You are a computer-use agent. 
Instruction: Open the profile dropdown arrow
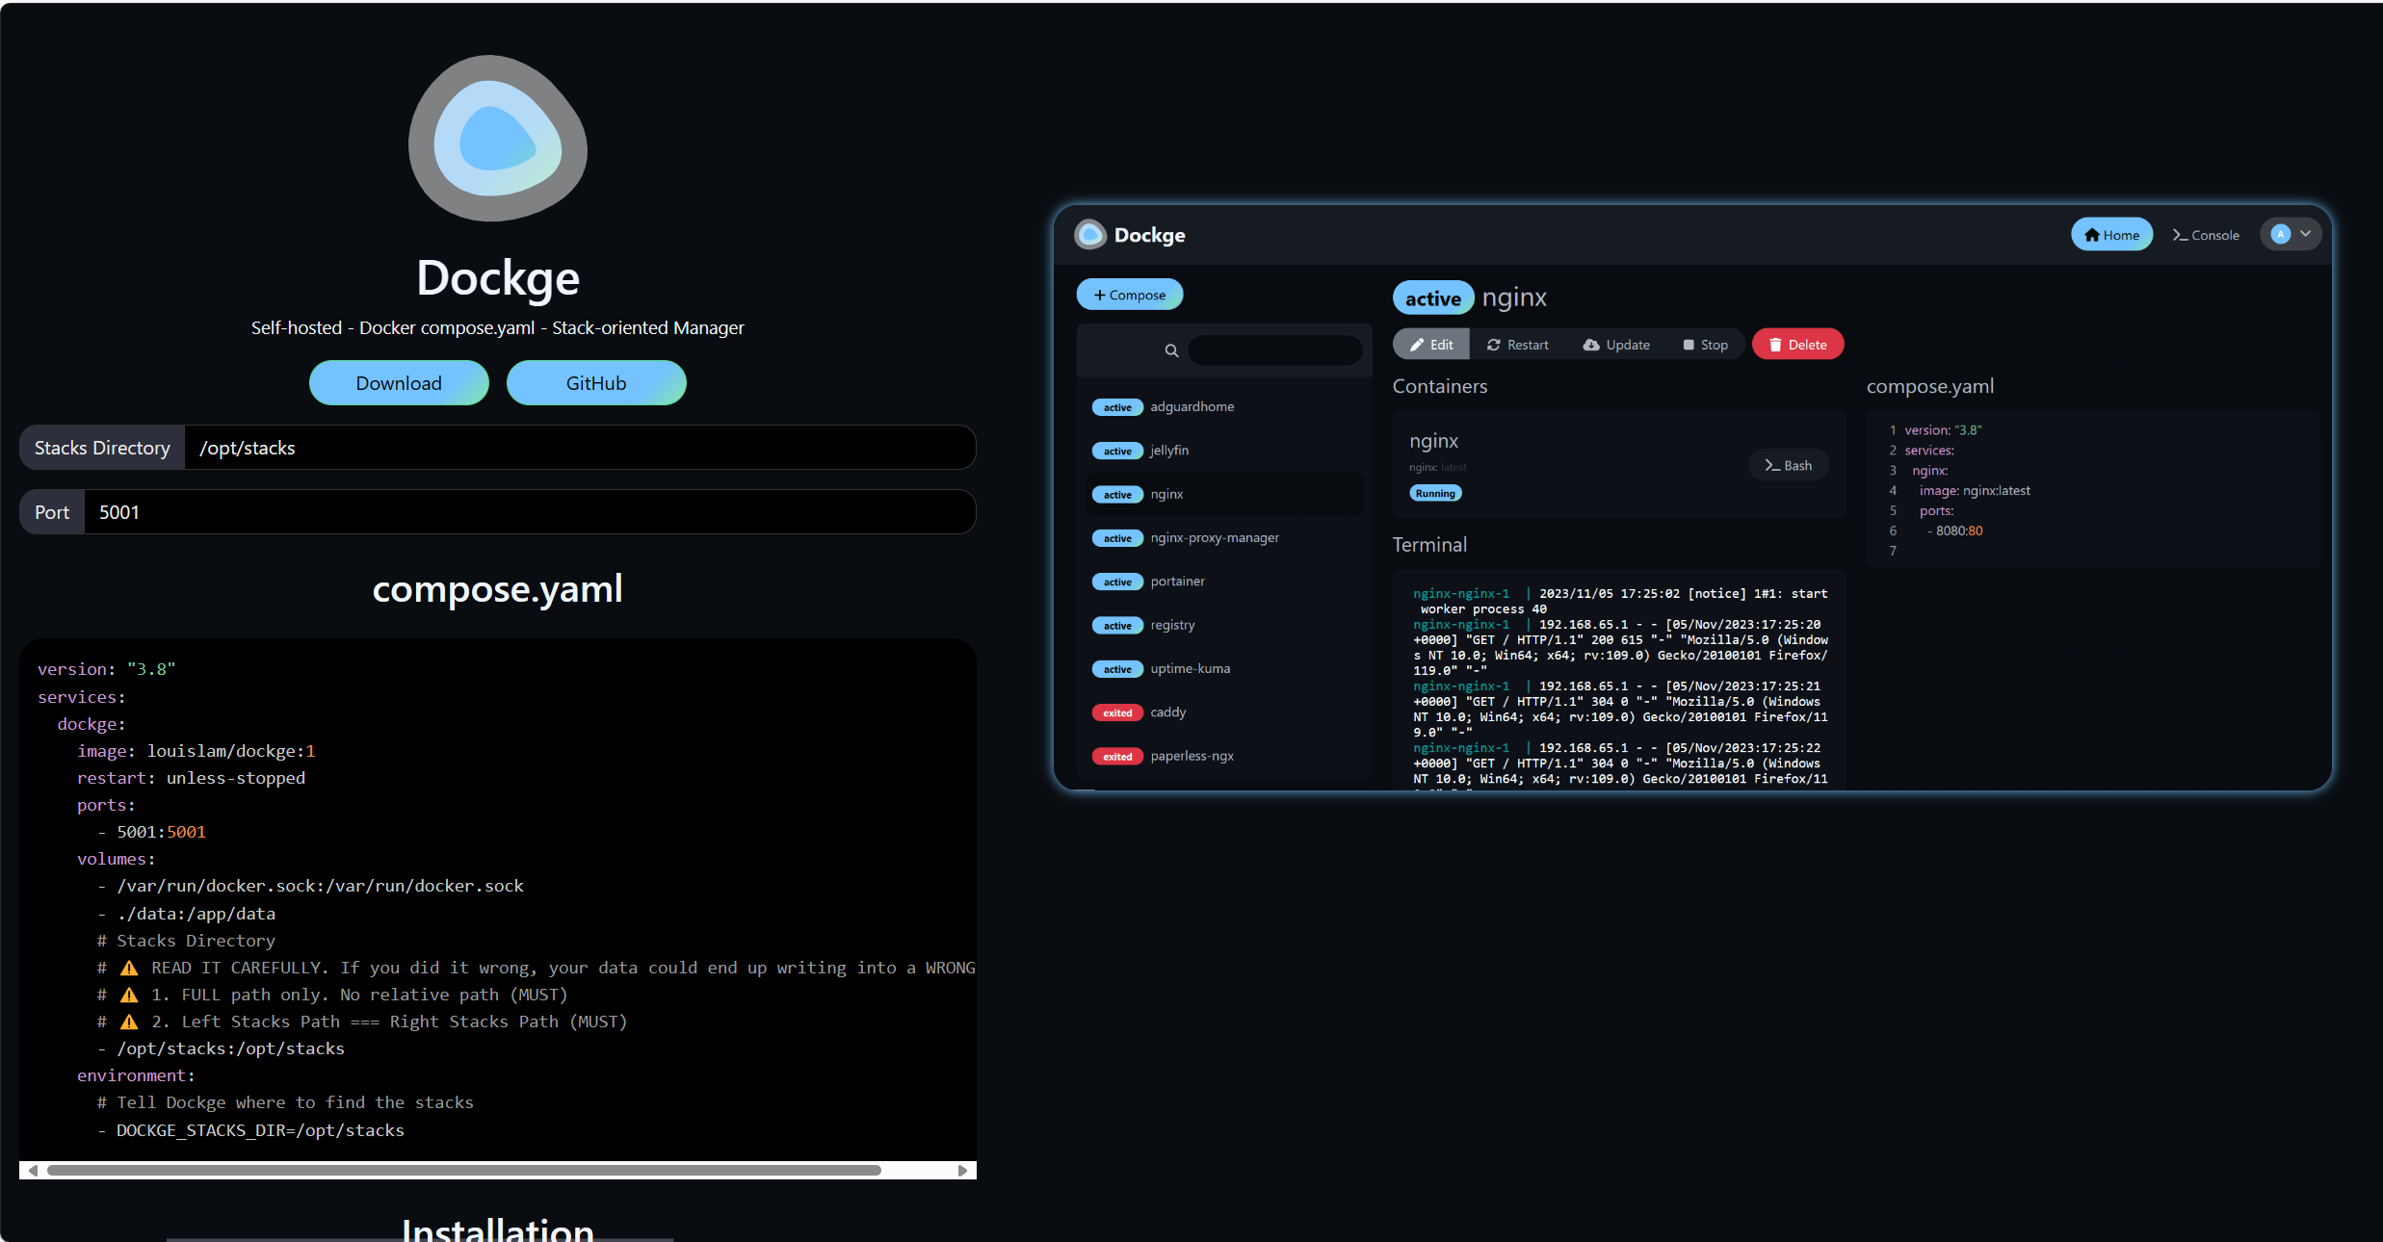pos(2306,234)
